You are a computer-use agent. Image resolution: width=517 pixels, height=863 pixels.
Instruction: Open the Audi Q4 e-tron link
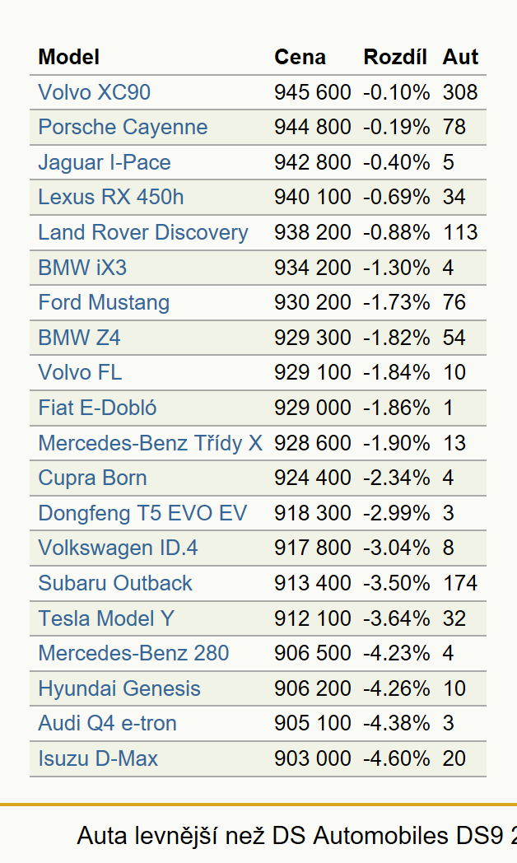click(x=107, y=723)
